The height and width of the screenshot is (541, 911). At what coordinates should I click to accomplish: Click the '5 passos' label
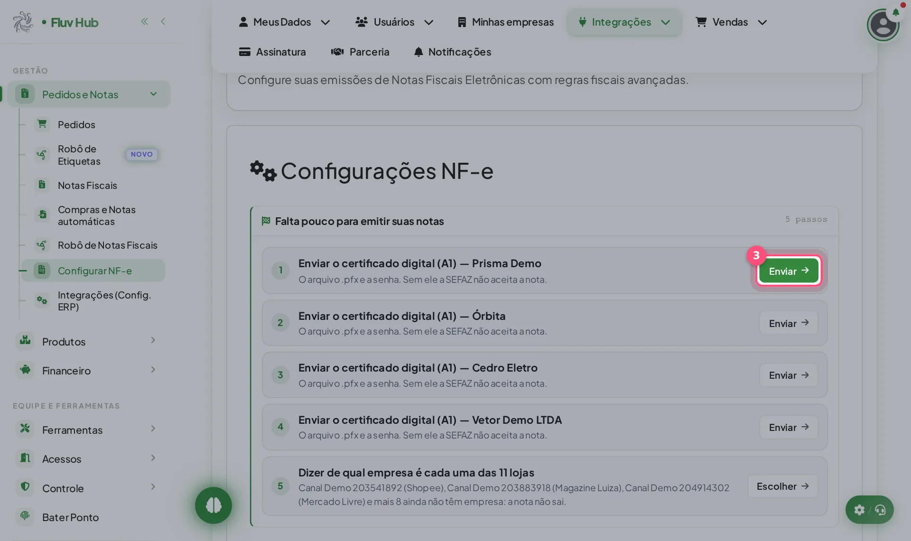coord(806,219)
